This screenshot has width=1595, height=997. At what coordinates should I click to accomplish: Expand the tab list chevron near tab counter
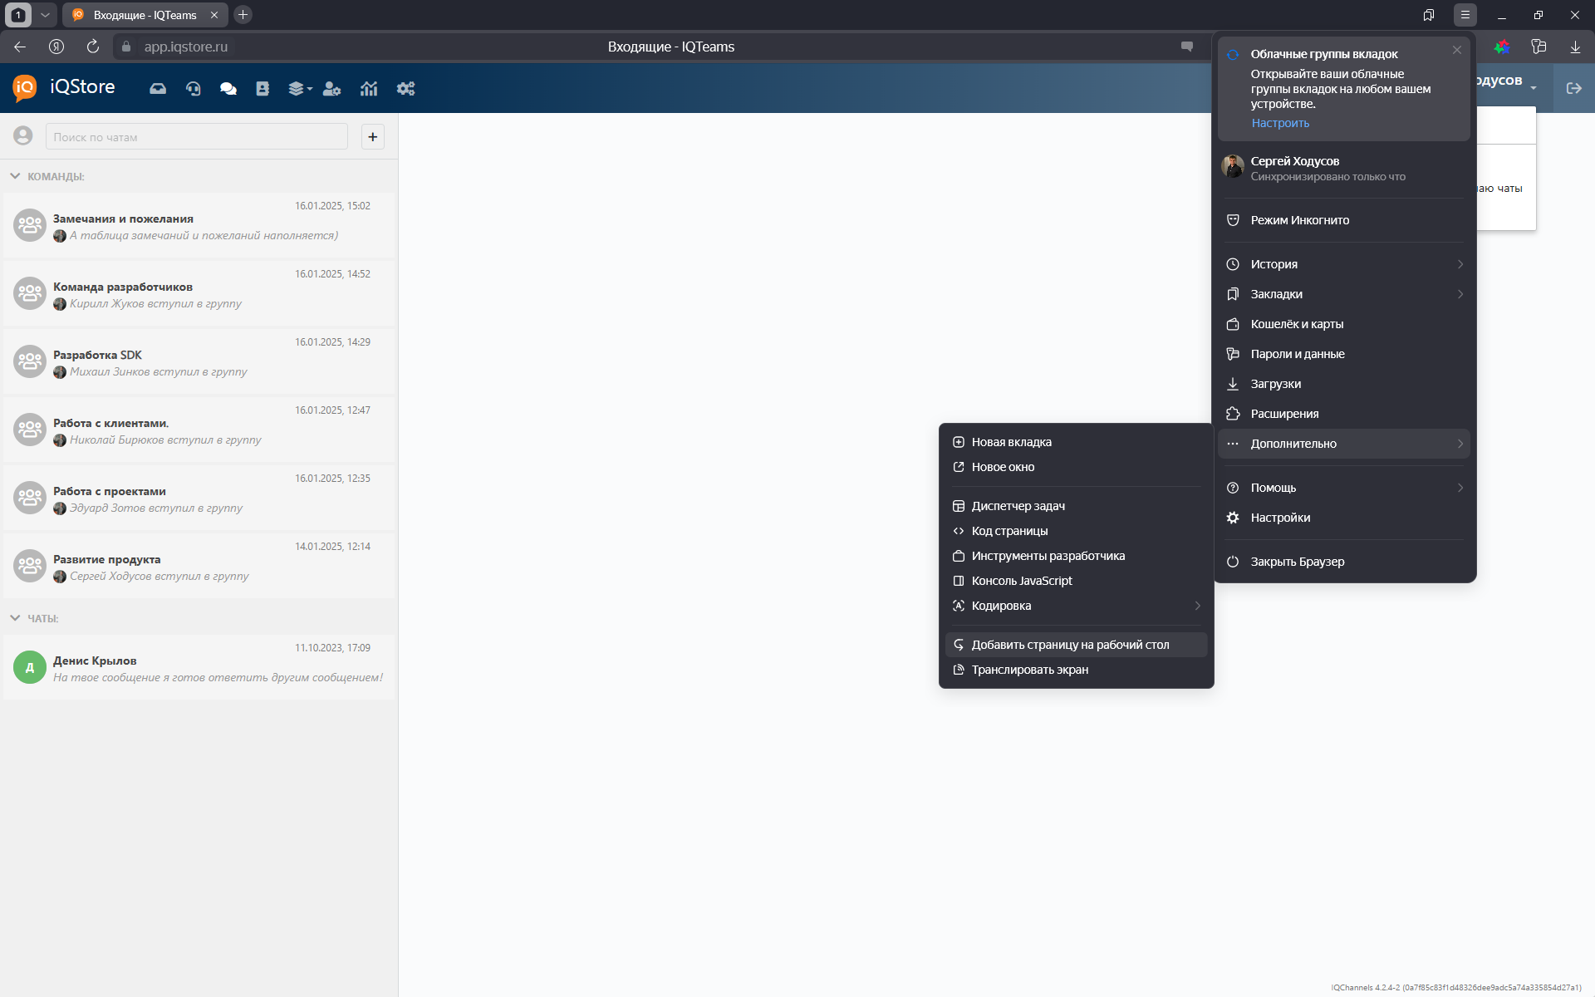[x=45, y=15]
